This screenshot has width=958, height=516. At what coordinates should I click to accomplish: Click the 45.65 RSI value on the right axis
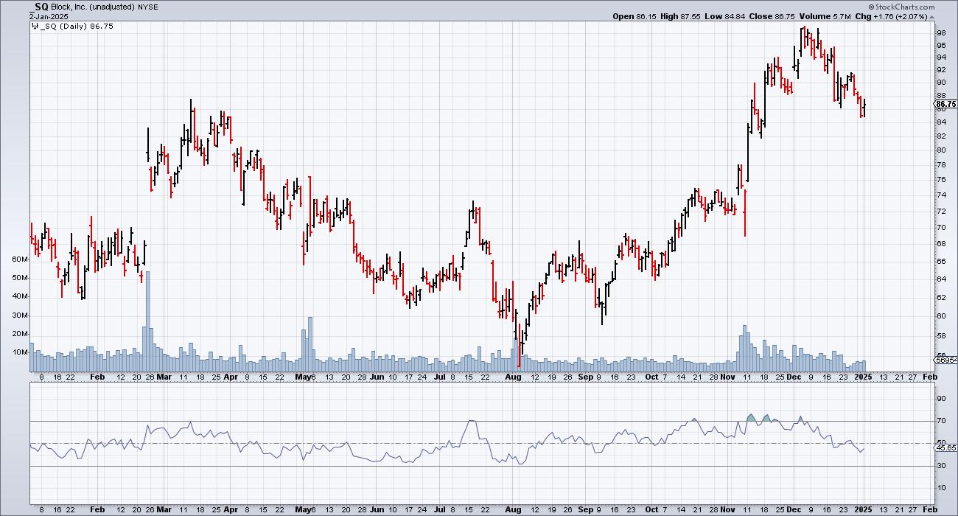click(946, 447)
